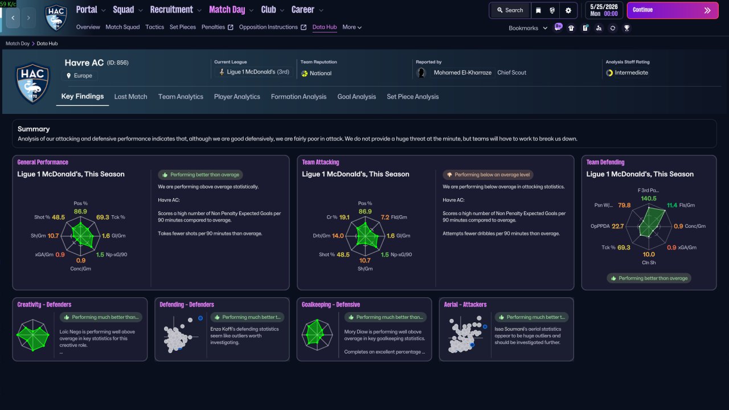
Task: Click the double-chevron on the Continue button
Action: pyautogui.click(x=707, y=10)
